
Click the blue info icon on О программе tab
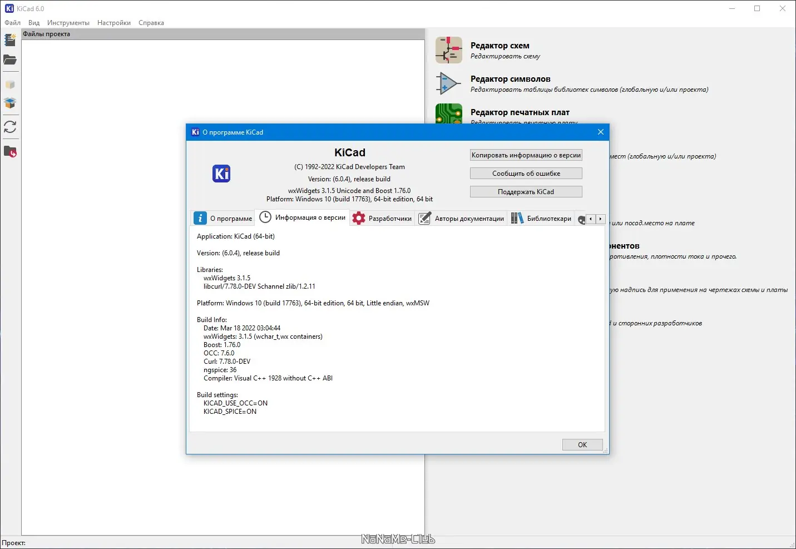[x=200, y=218]
